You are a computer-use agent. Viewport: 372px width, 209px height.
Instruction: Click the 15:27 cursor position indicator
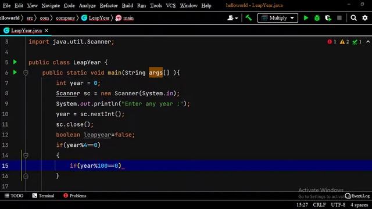[x=302, y=205]
